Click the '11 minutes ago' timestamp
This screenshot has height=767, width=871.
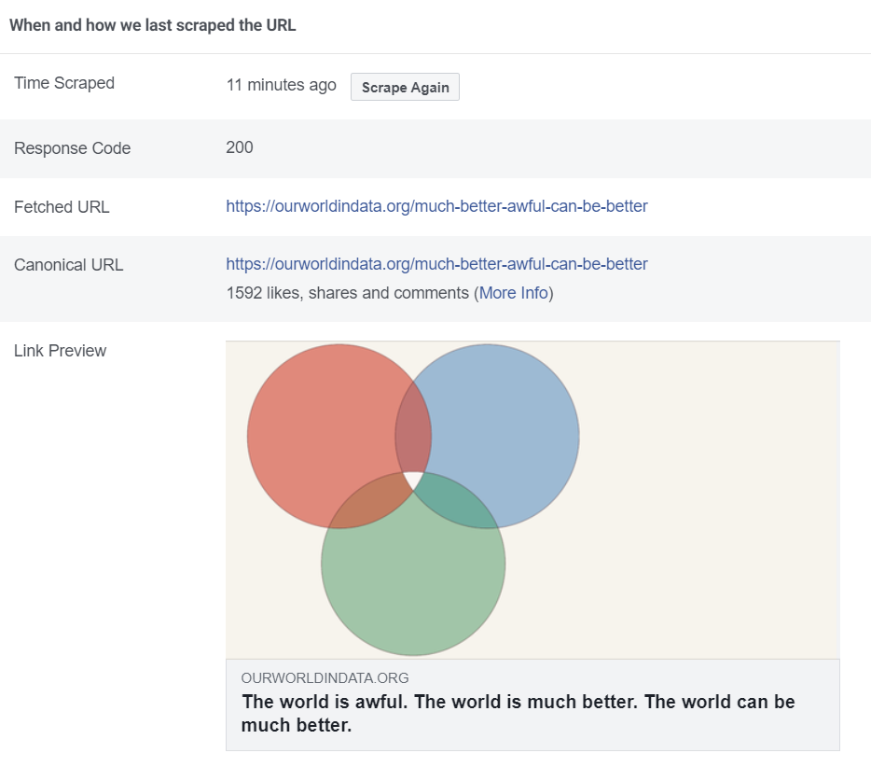coord(280,85)
